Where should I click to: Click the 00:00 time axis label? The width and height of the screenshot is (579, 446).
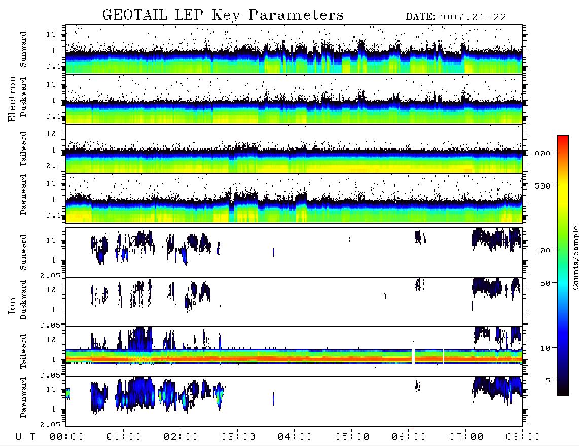tap(67, 437)
